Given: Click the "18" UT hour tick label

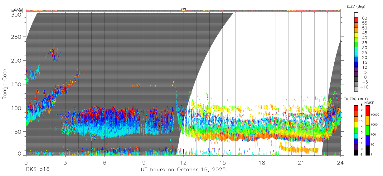Looking at the screenshot, I should (x=262, y=163).
